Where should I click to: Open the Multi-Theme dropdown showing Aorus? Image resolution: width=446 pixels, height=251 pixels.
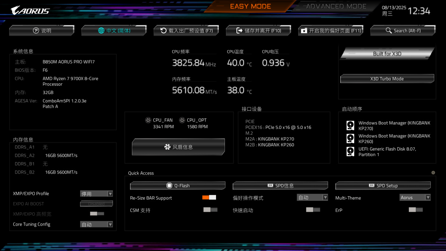click(x=415, y=197)
